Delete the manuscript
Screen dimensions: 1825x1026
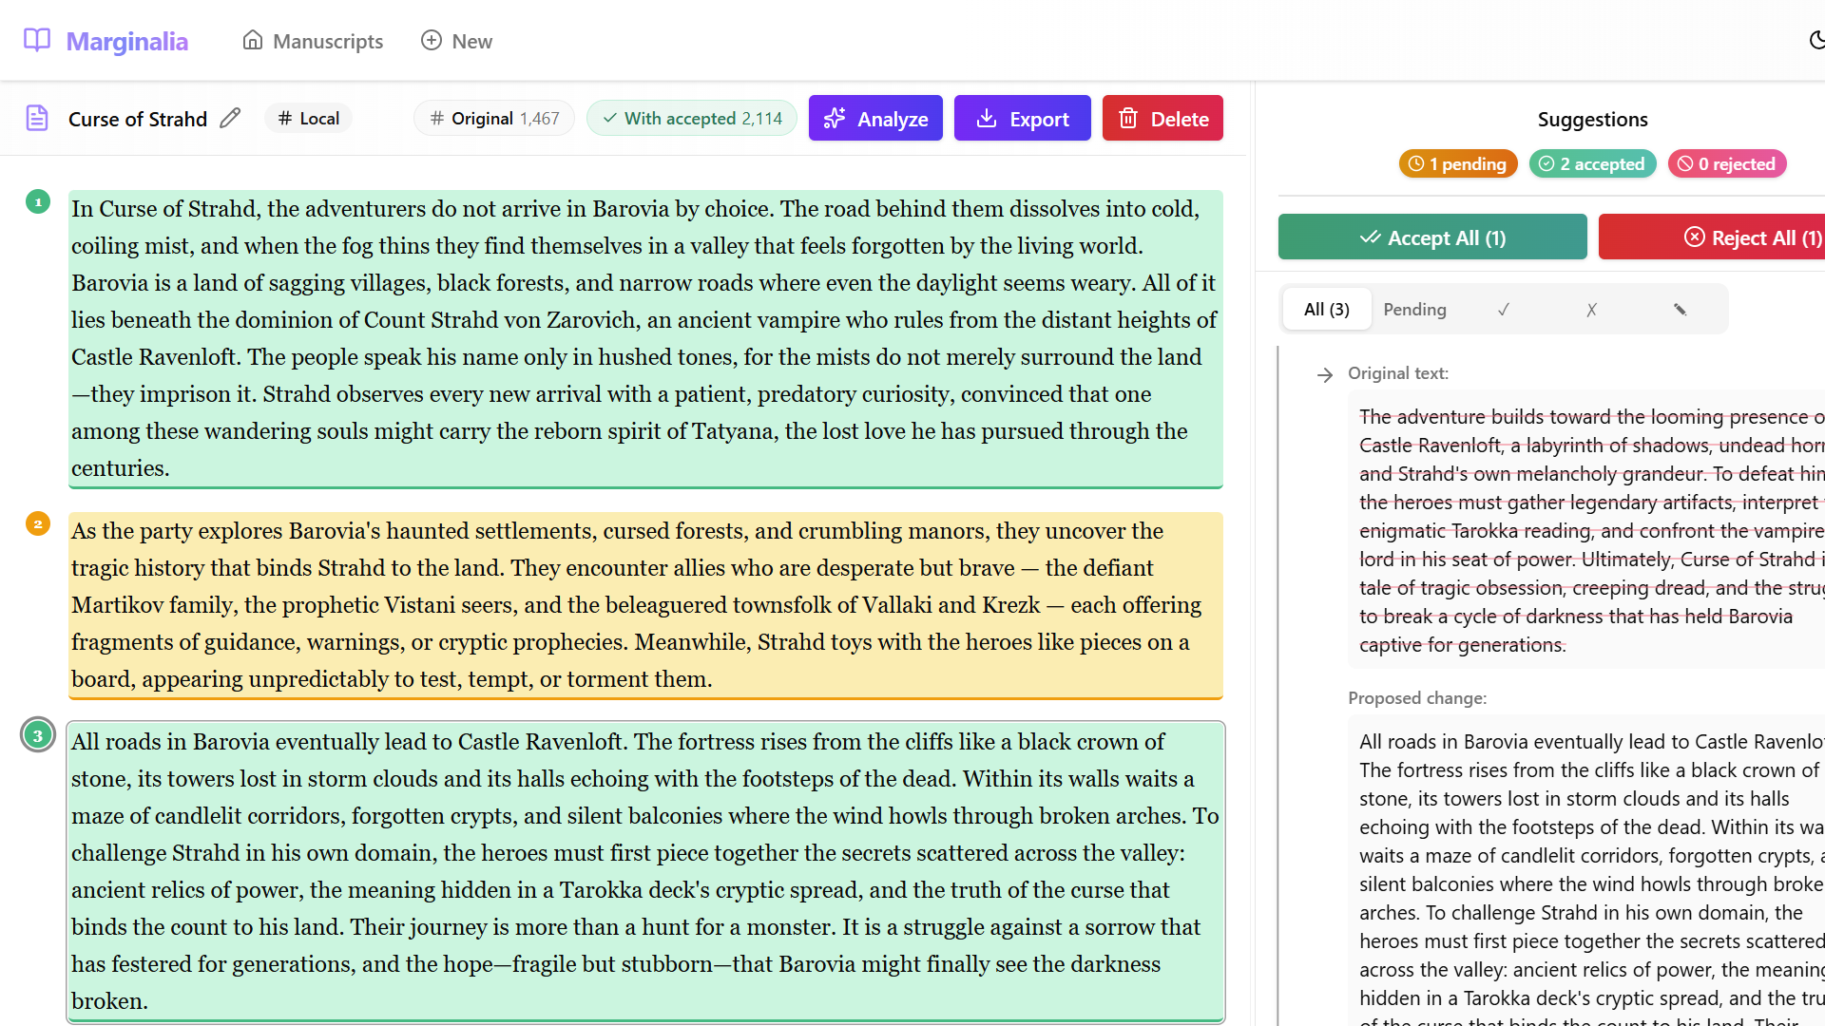(x=1162, y=118)
